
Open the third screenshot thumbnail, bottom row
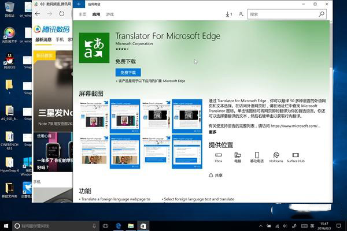pyautogui.click(x=156, y=152)
